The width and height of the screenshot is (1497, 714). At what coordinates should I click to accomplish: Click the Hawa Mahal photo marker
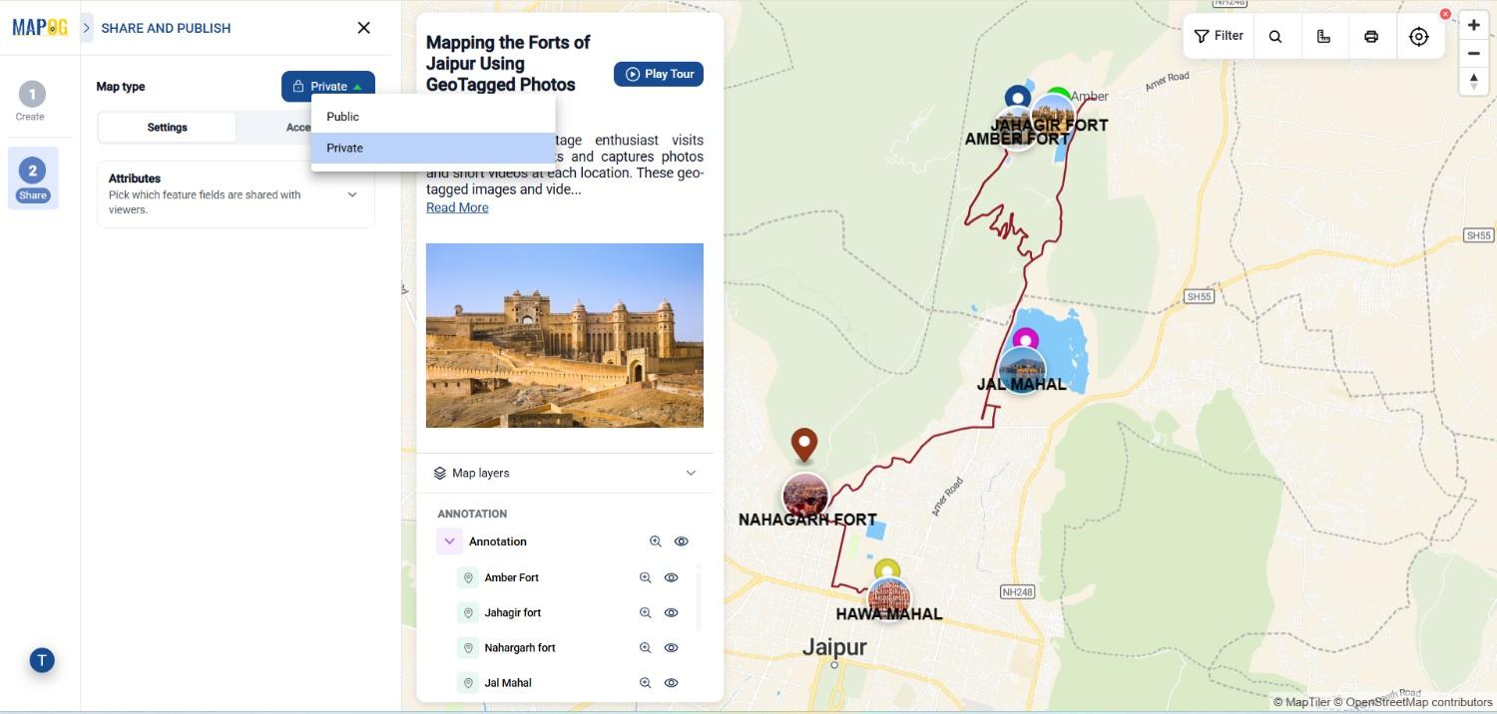point(888,598)
